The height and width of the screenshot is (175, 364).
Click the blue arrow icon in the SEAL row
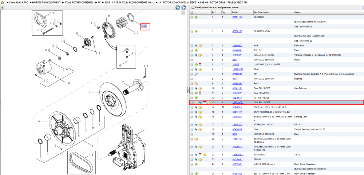point(196,69)
